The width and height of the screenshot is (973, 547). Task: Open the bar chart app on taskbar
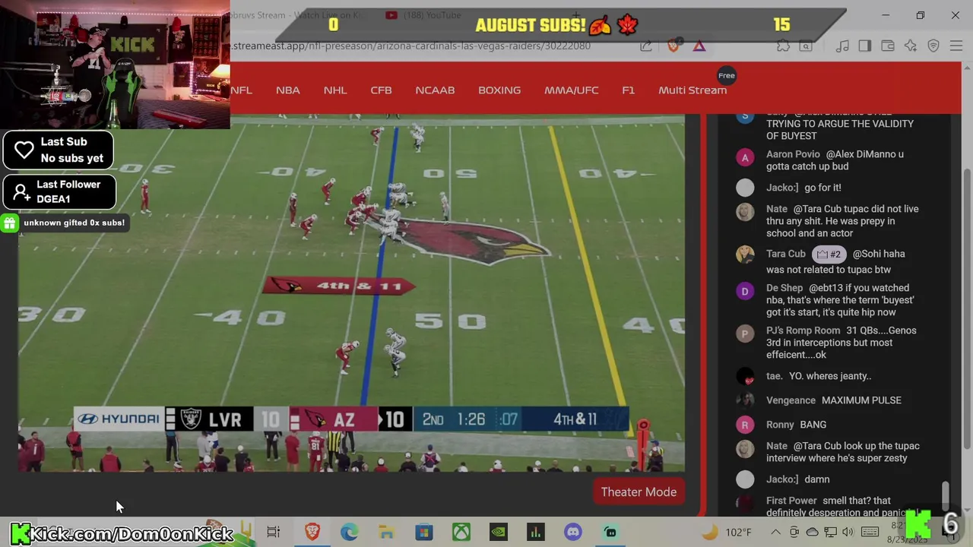point(535,532)
